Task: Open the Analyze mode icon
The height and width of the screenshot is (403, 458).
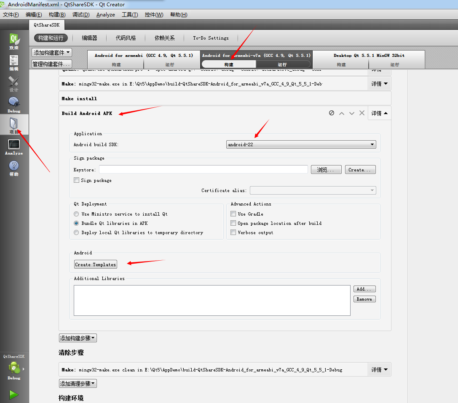Action: [14, 147]
